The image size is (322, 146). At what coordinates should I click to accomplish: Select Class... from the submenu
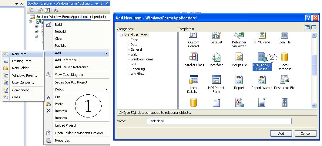click(x=23, y=97)
